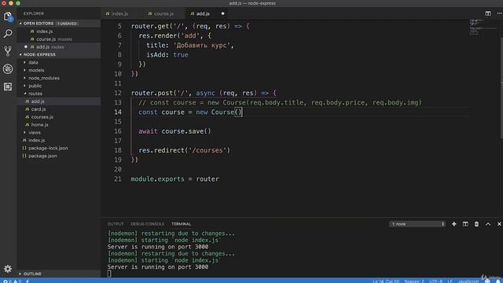Image resolution: width=503 pixels, height=283 pixels.
Task: Expand the public folder
Action: pyautogui.click(x=35, y=86)
